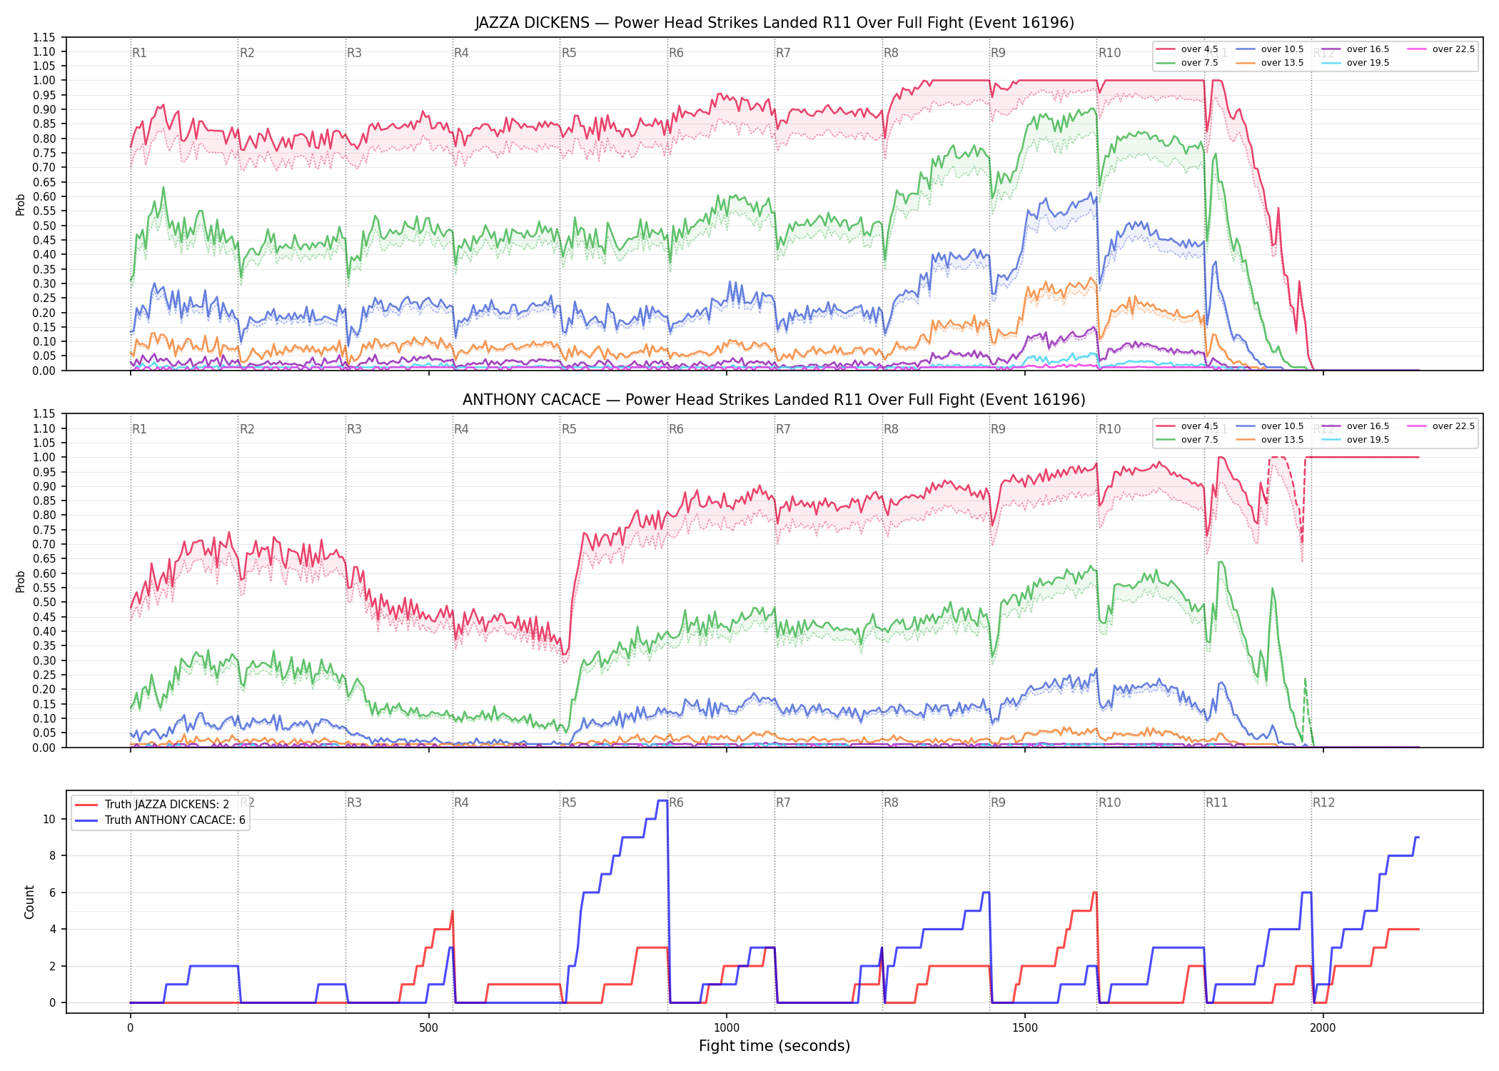Click the R4 round label in Anthony Cacace chart
The image size is (1499, 1071).
pyautogui.click(x=461, y=429)
